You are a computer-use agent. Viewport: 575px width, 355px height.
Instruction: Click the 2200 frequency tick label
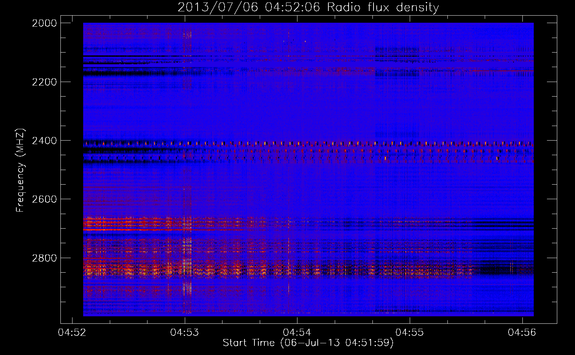click(44, 82)
